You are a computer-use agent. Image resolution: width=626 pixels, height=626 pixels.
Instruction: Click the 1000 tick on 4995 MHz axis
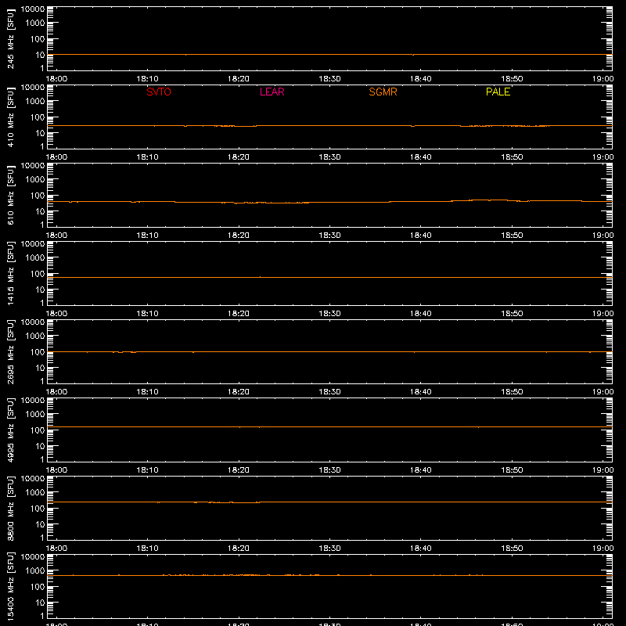tap(35, 415)
